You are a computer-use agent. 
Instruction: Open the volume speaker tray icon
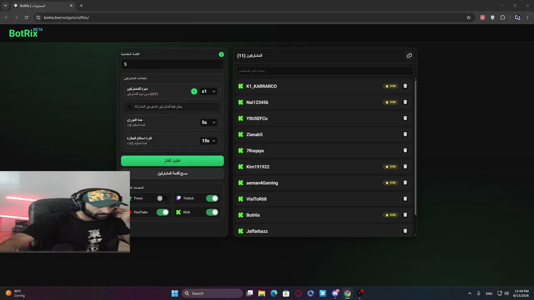[506, 293]
